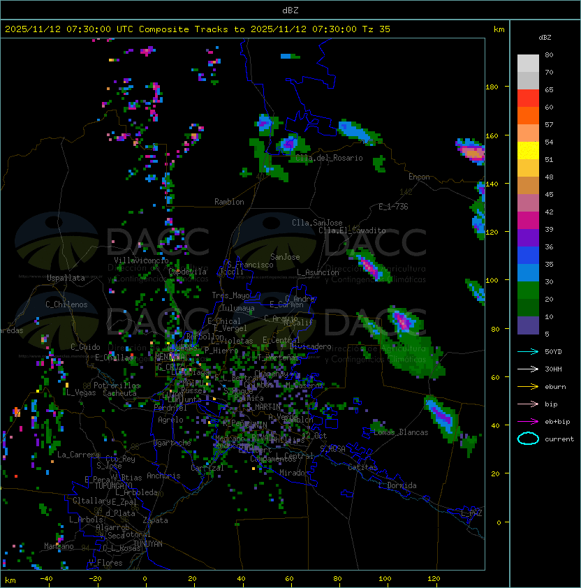Click the 'Carrizal' map label
Image resolution: width=581 pixels, height=588 pixels.
coord(207,468)
